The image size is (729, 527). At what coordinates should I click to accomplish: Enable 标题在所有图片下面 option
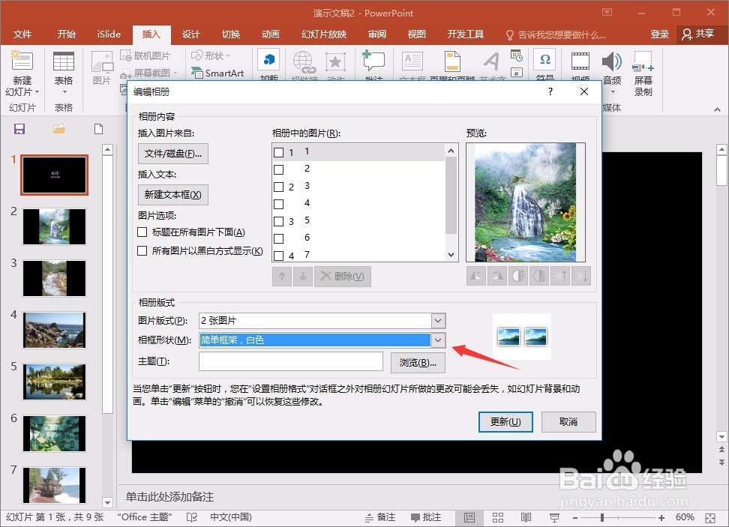(x=142, y=233)
